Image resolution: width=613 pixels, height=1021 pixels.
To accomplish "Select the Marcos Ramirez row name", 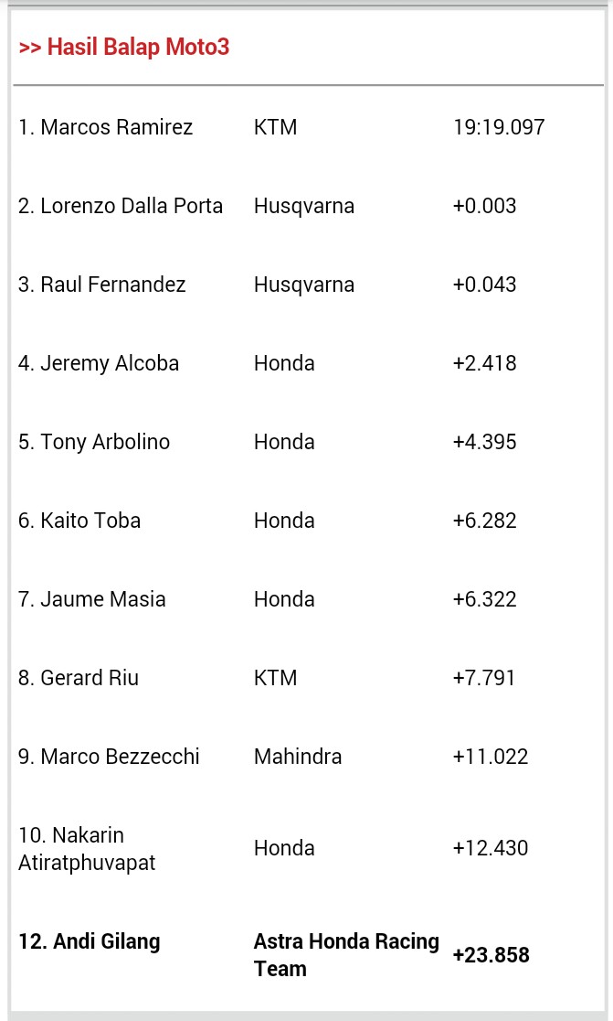I will (x=106, y=127).
